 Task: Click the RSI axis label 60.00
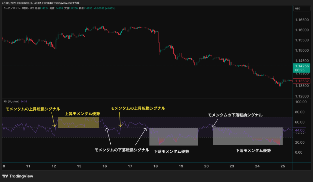pyautogui.click(x=300, y=122)
